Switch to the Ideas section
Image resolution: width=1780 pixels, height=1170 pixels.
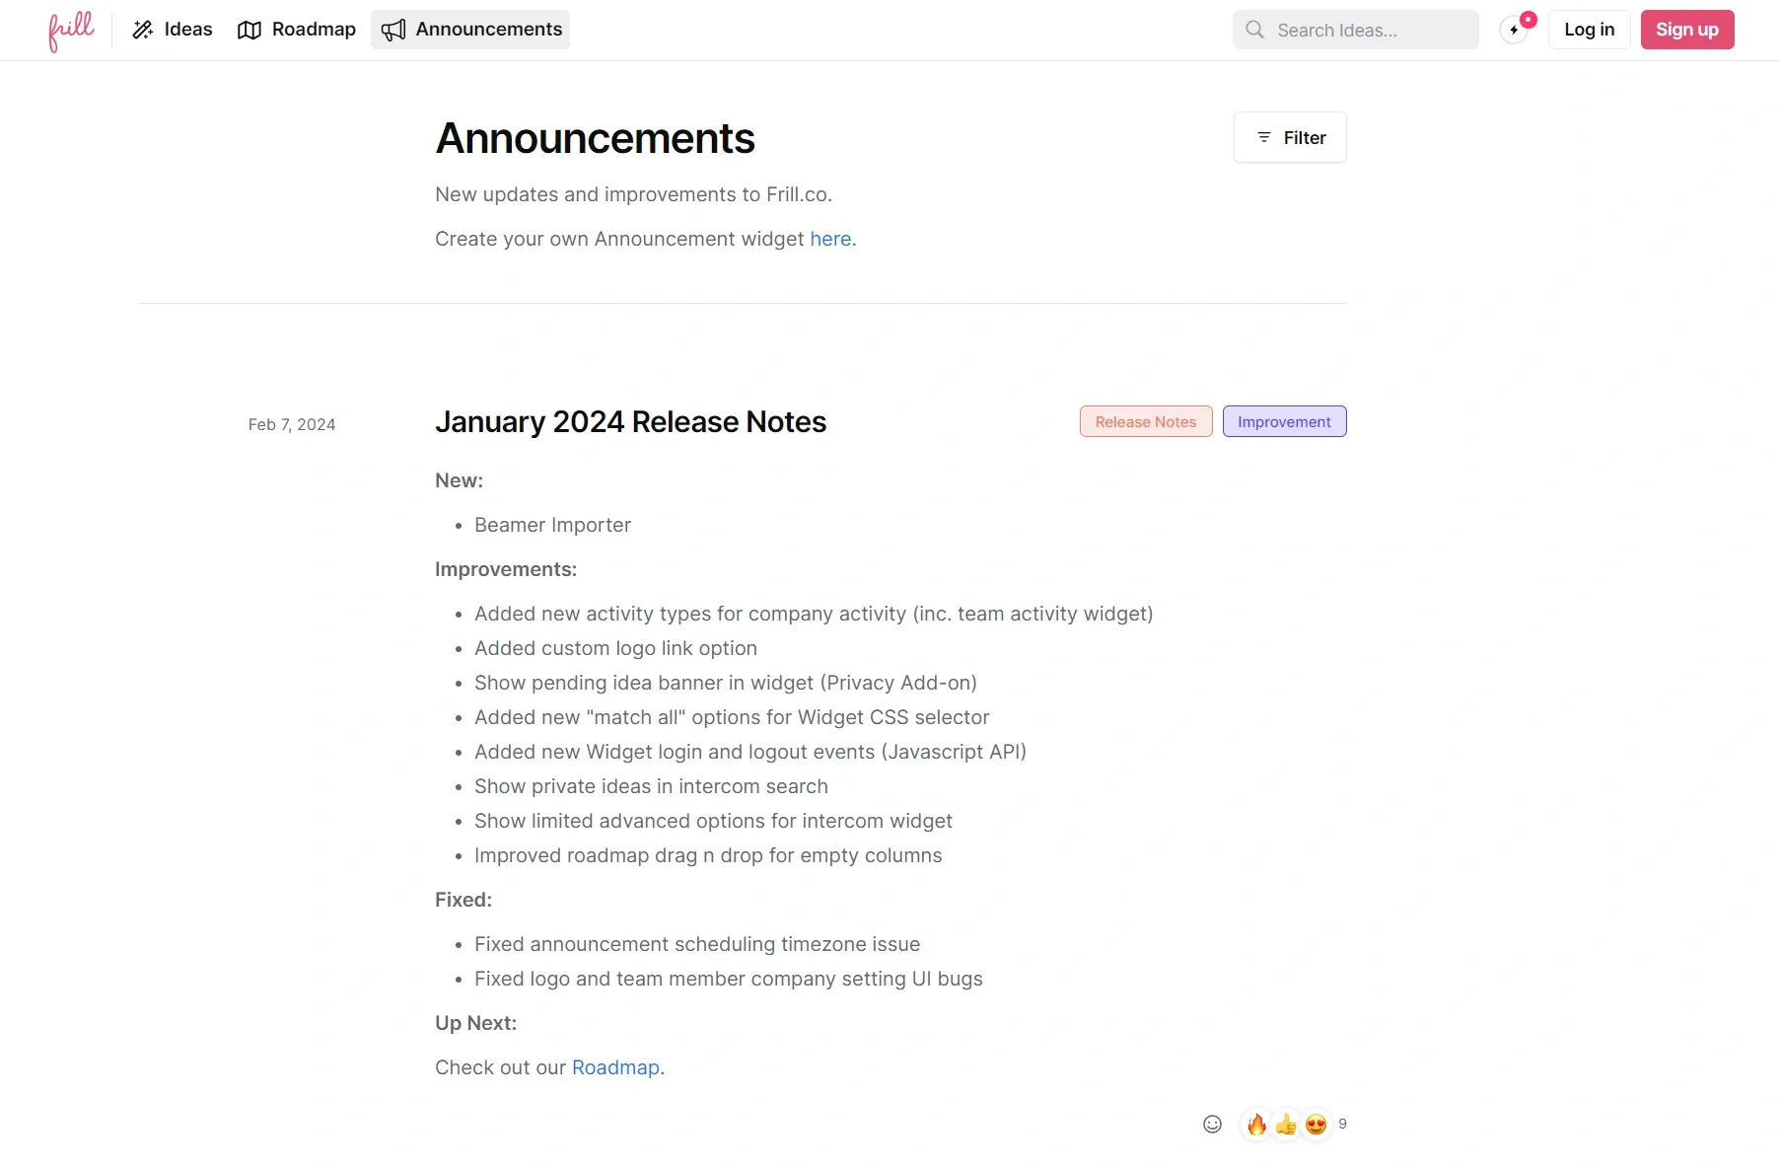(x=186, y=30)
